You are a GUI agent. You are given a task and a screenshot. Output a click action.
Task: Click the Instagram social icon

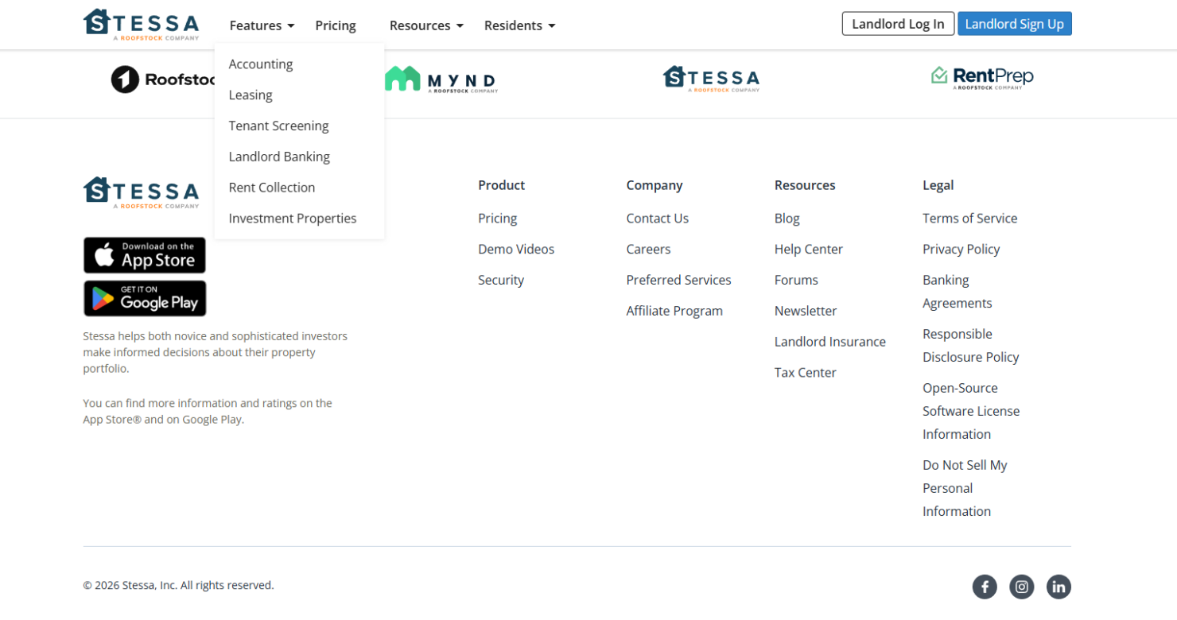point(1022,587)
